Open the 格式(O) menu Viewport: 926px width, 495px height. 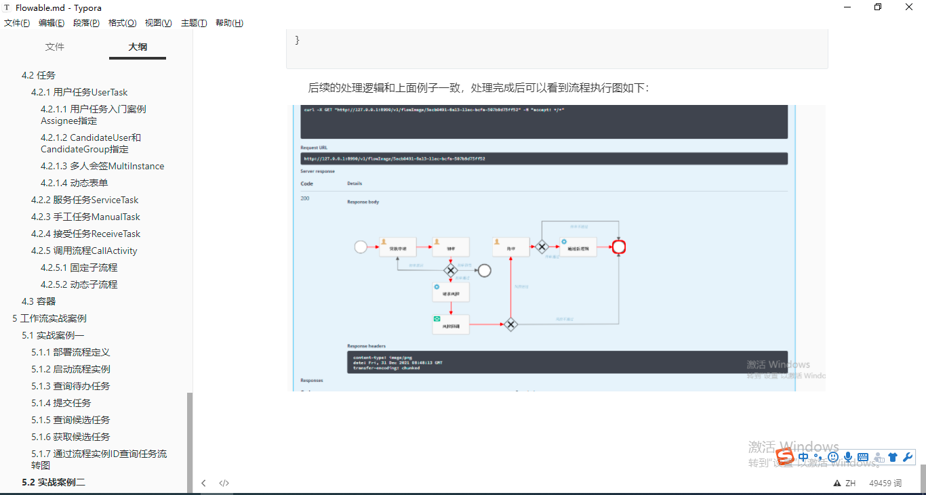point(122,23)
